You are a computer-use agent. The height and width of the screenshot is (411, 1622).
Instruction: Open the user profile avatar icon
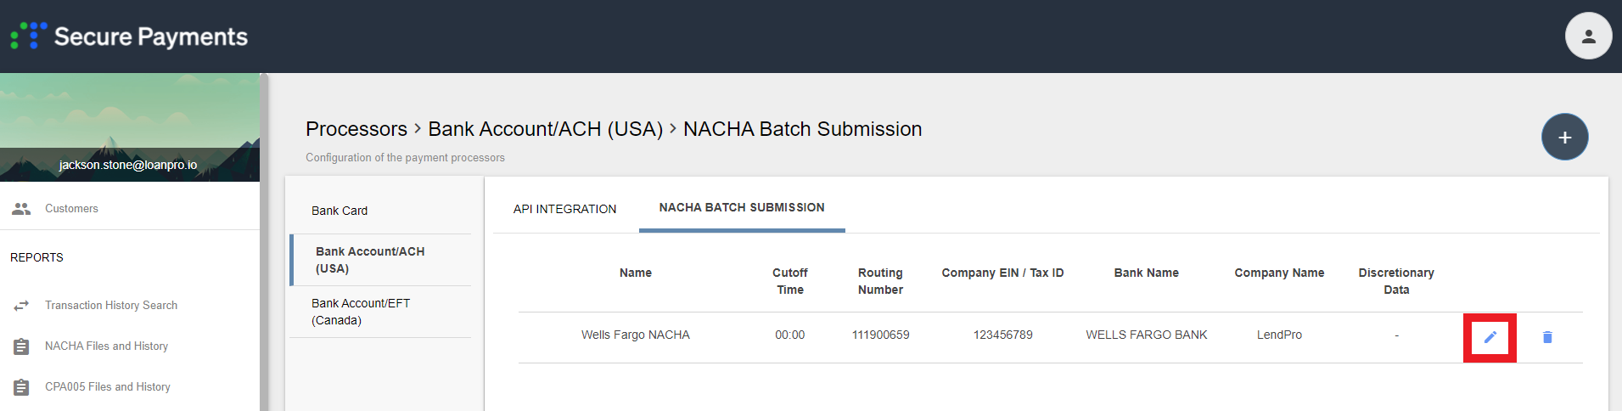pyautogui.click(x=1588, y=37)
